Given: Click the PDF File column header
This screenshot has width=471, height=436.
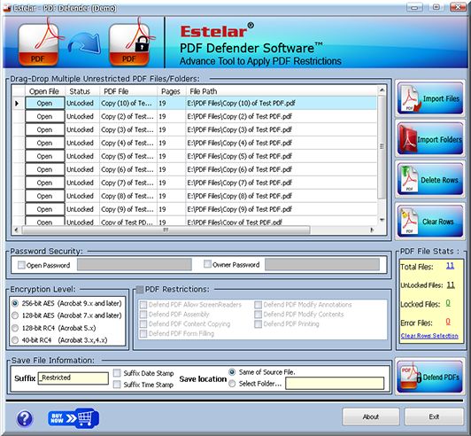Looking at the screenshot, I should tap(128, 91).
